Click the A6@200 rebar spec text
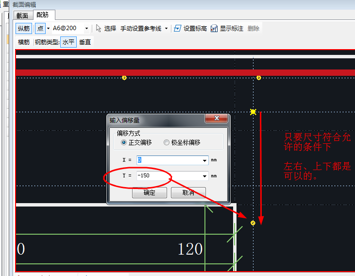Image resolution: width=355 pixels, height=276 pixels. 65,28
